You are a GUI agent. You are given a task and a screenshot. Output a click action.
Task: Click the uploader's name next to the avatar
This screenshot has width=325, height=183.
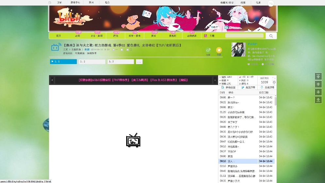pyautogui.click(x=252, y=44)
